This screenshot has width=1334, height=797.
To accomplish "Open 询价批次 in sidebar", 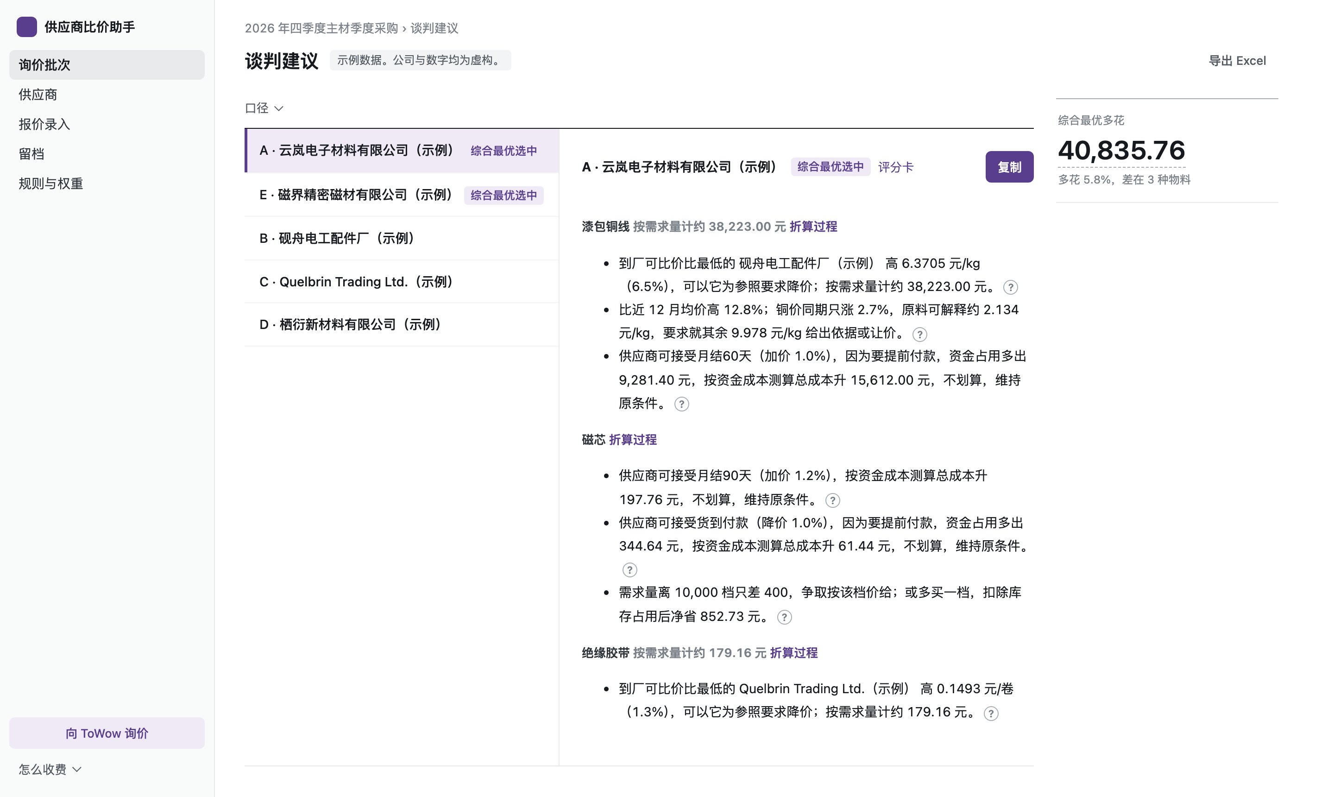I will (x=107, y=65).
